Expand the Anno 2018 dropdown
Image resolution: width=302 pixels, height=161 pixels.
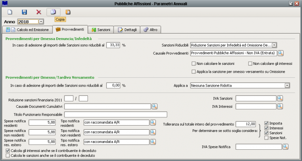coord(41,22)
